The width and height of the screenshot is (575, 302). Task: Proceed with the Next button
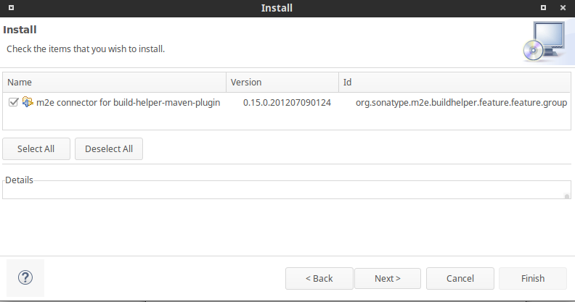coord(387,279)
